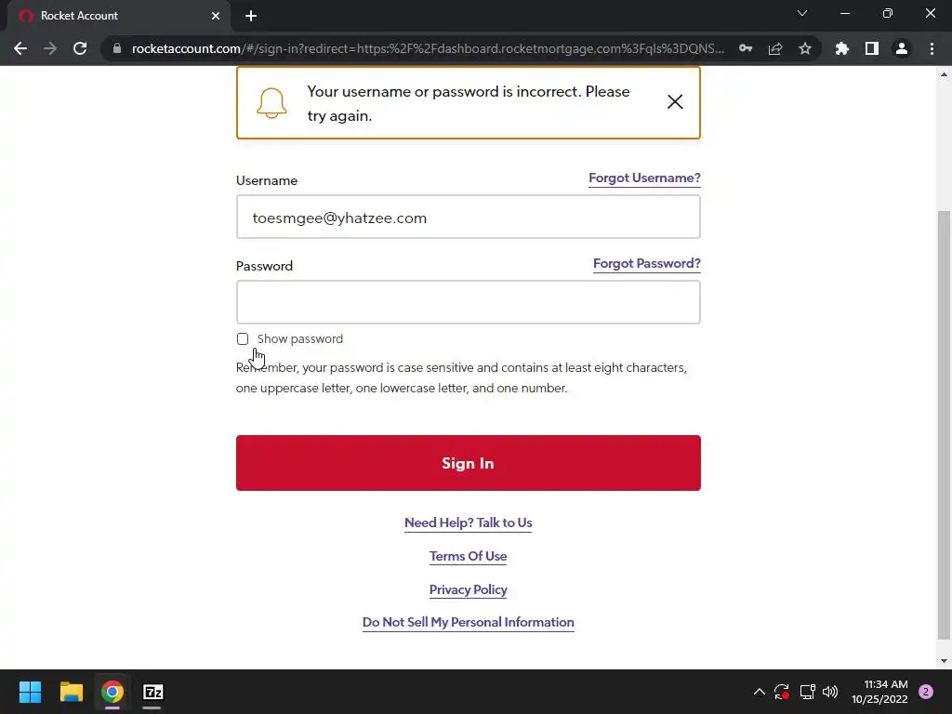Expand the hidden system tray icons
Screen dimensions: 952x714
[760, 692]
